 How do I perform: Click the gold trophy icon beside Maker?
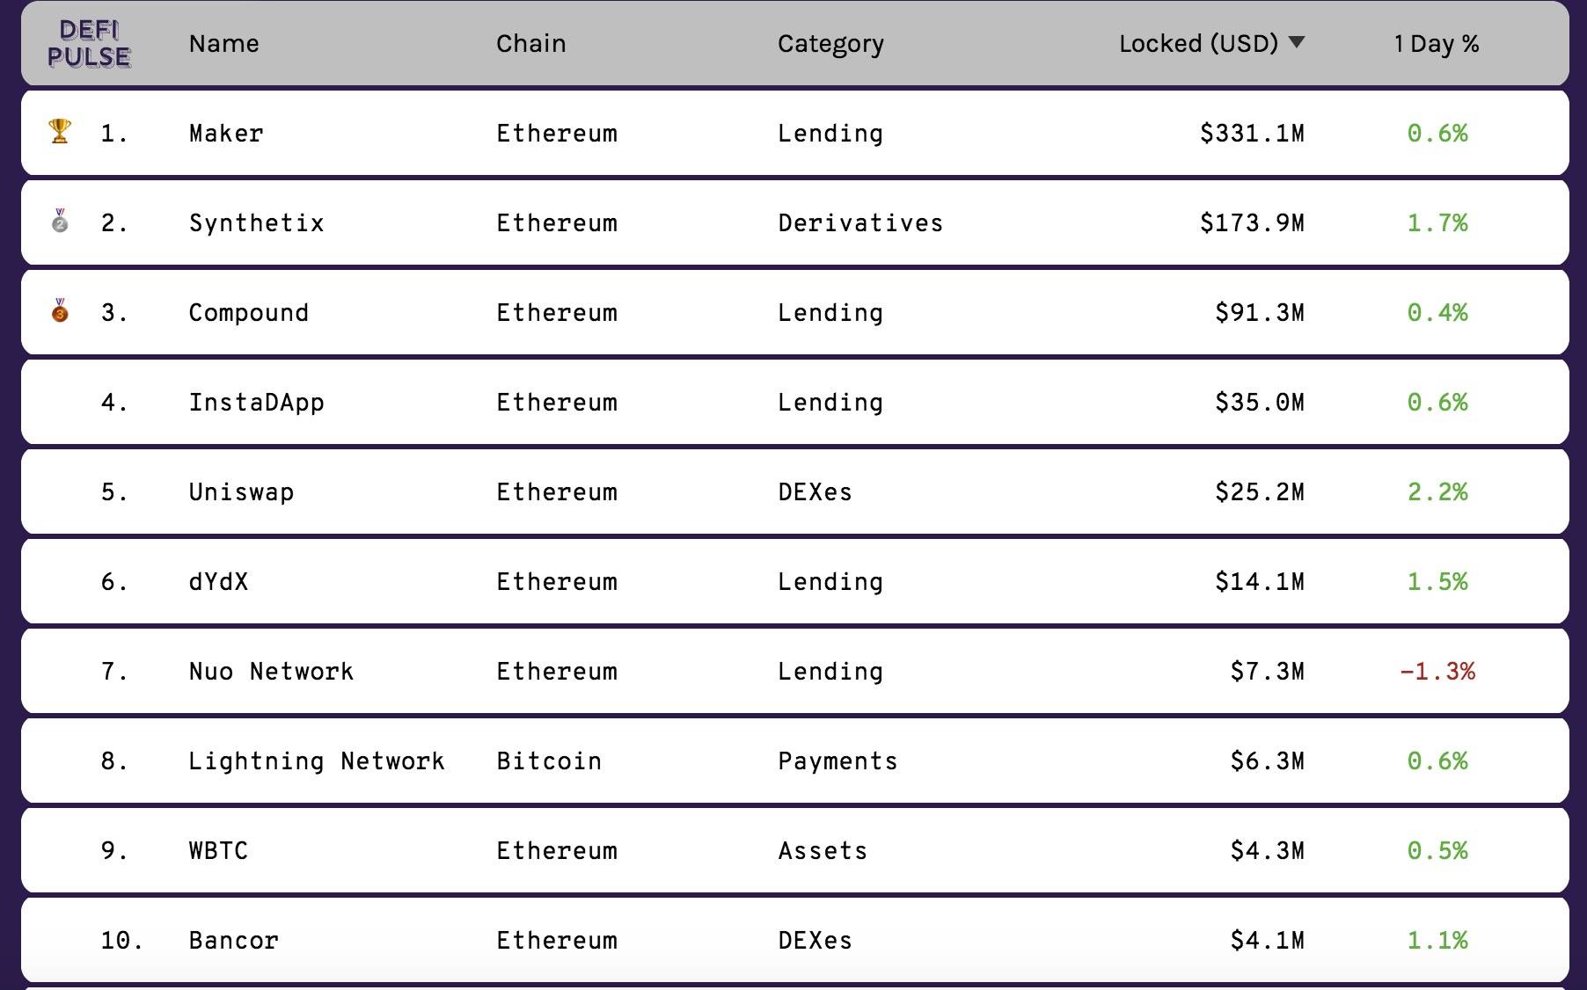tap(60, 132)
